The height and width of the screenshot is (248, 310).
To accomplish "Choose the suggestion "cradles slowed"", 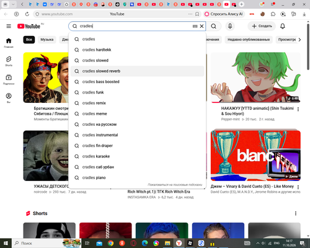I will pyautogui.click(x=137, y=60).
